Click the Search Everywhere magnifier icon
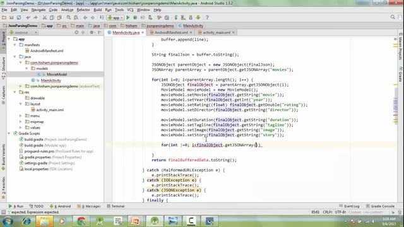The height and width of the screenshot is (227, 404). pyautogui.click(x=393, y=17)
